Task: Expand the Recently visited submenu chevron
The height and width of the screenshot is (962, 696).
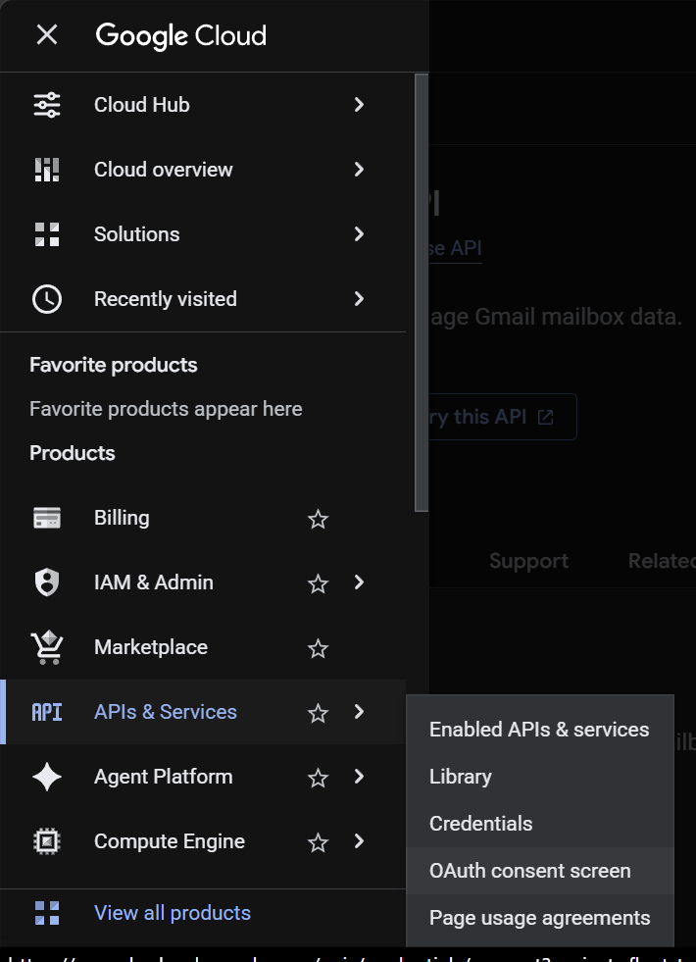Action: (360, 299)
